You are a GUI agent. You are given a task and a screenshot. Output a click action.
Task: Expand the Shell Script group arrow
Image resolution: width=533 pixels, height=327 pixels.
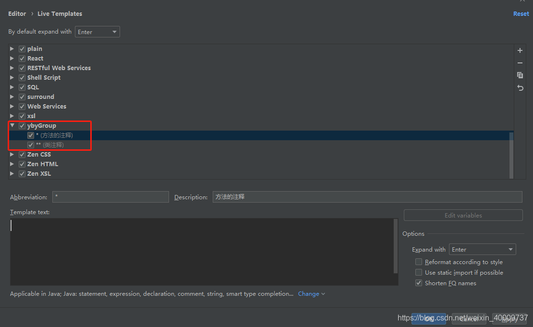point(12,77)
